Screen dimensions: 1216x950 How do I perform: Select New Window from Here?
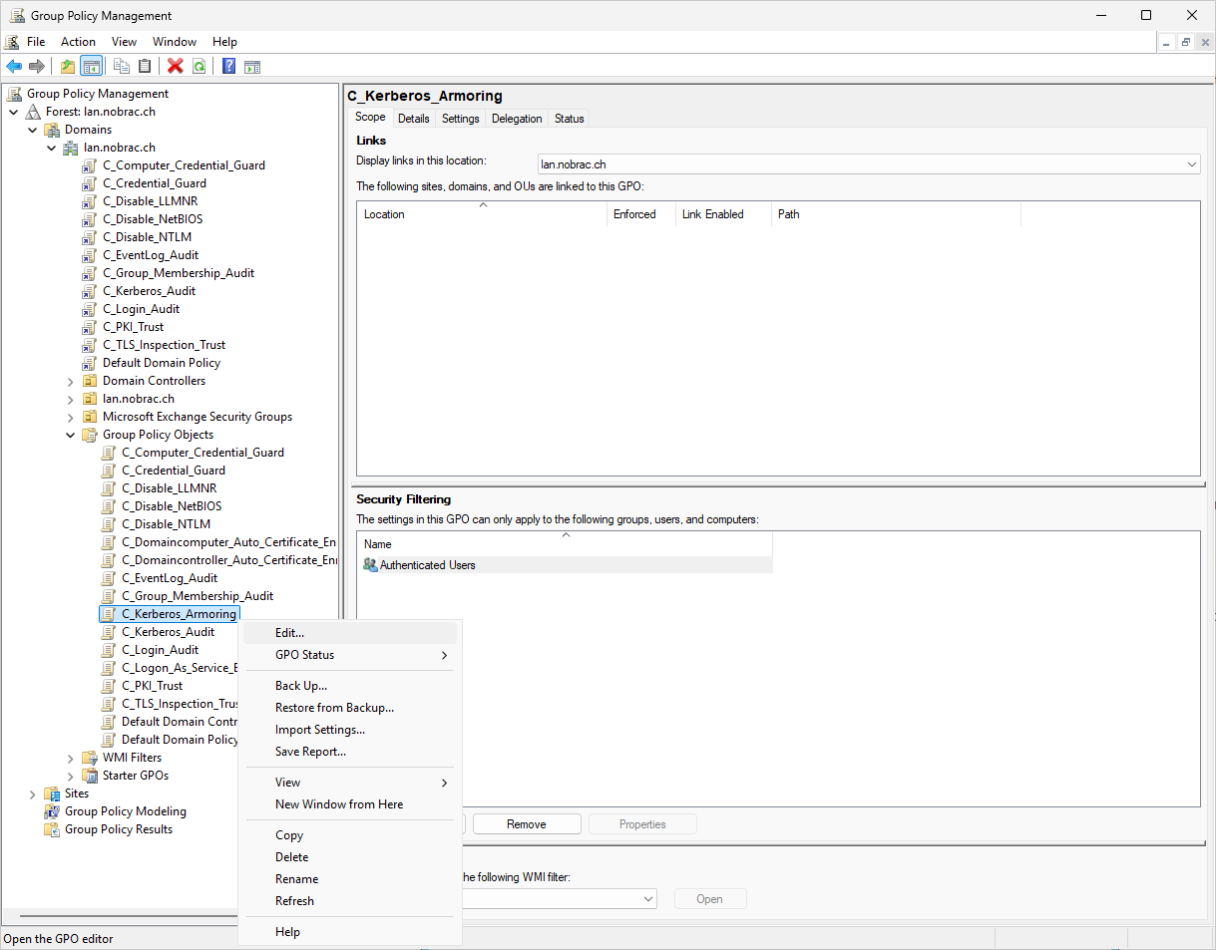coord(349,804)
